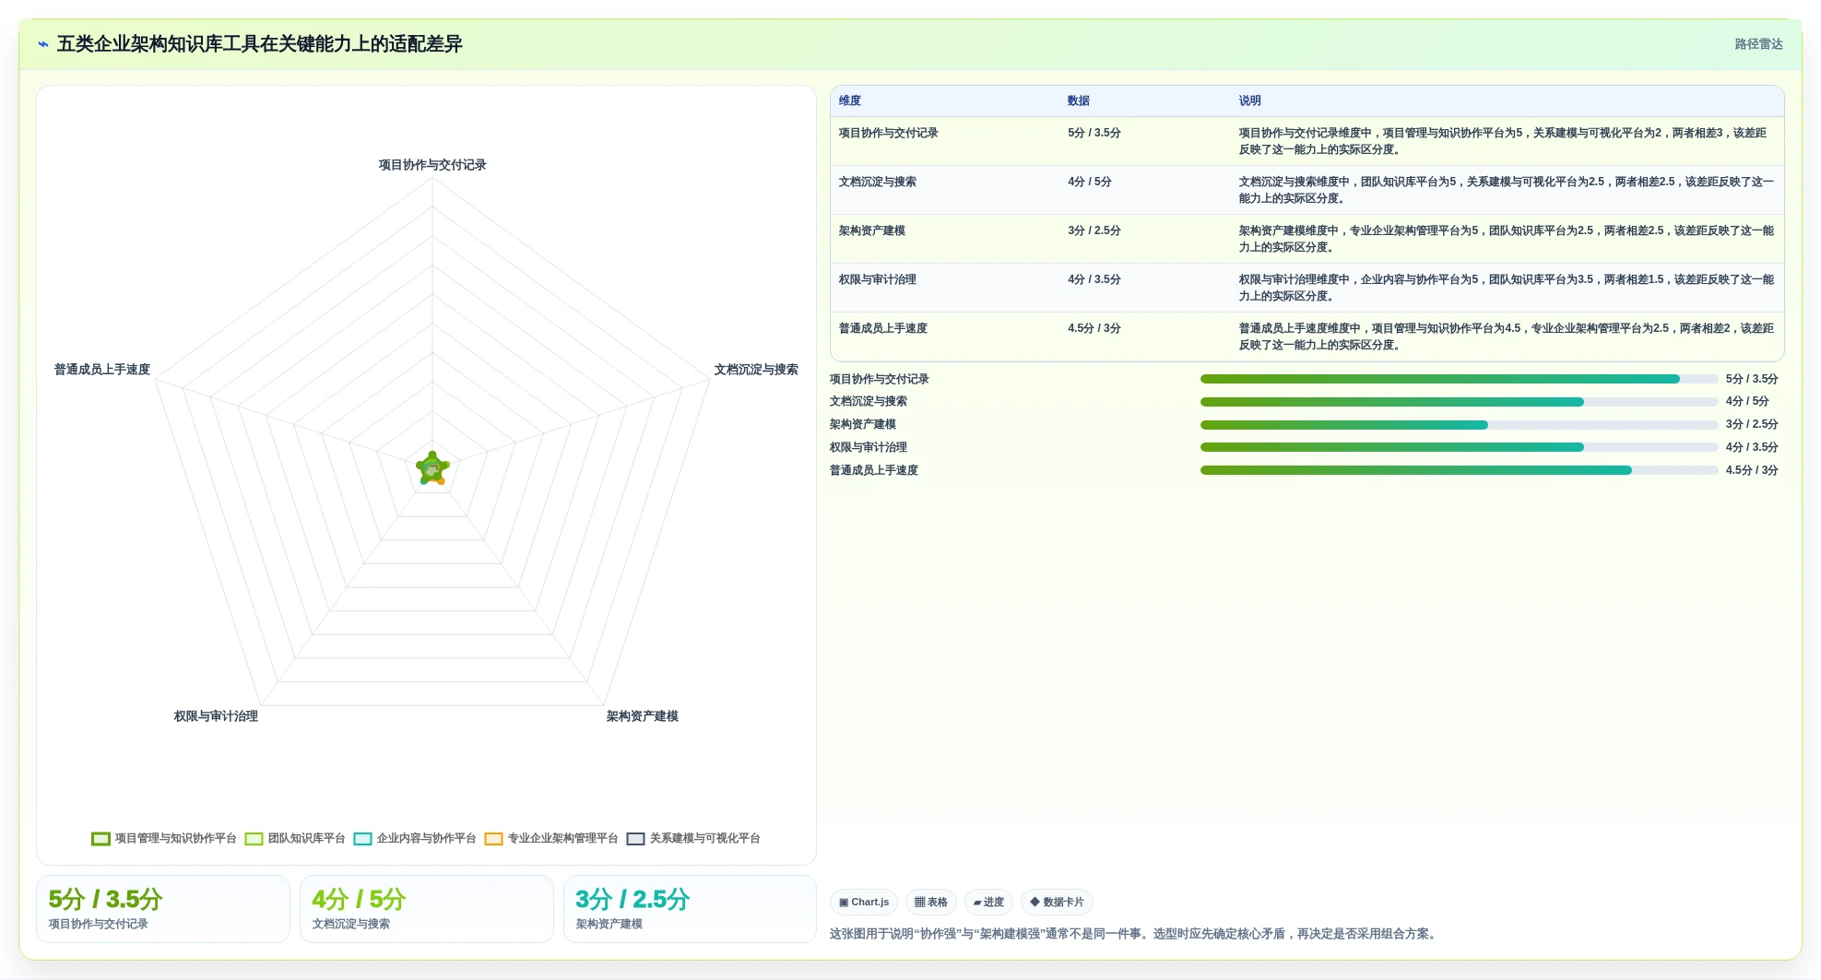This screenshot has height=980, width=1821.
Task: Click the 维度 column header
Action: click(x=850, y=101)
